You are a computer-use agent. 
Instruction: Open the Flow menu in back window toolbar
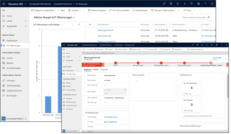(x=189, y=10)
